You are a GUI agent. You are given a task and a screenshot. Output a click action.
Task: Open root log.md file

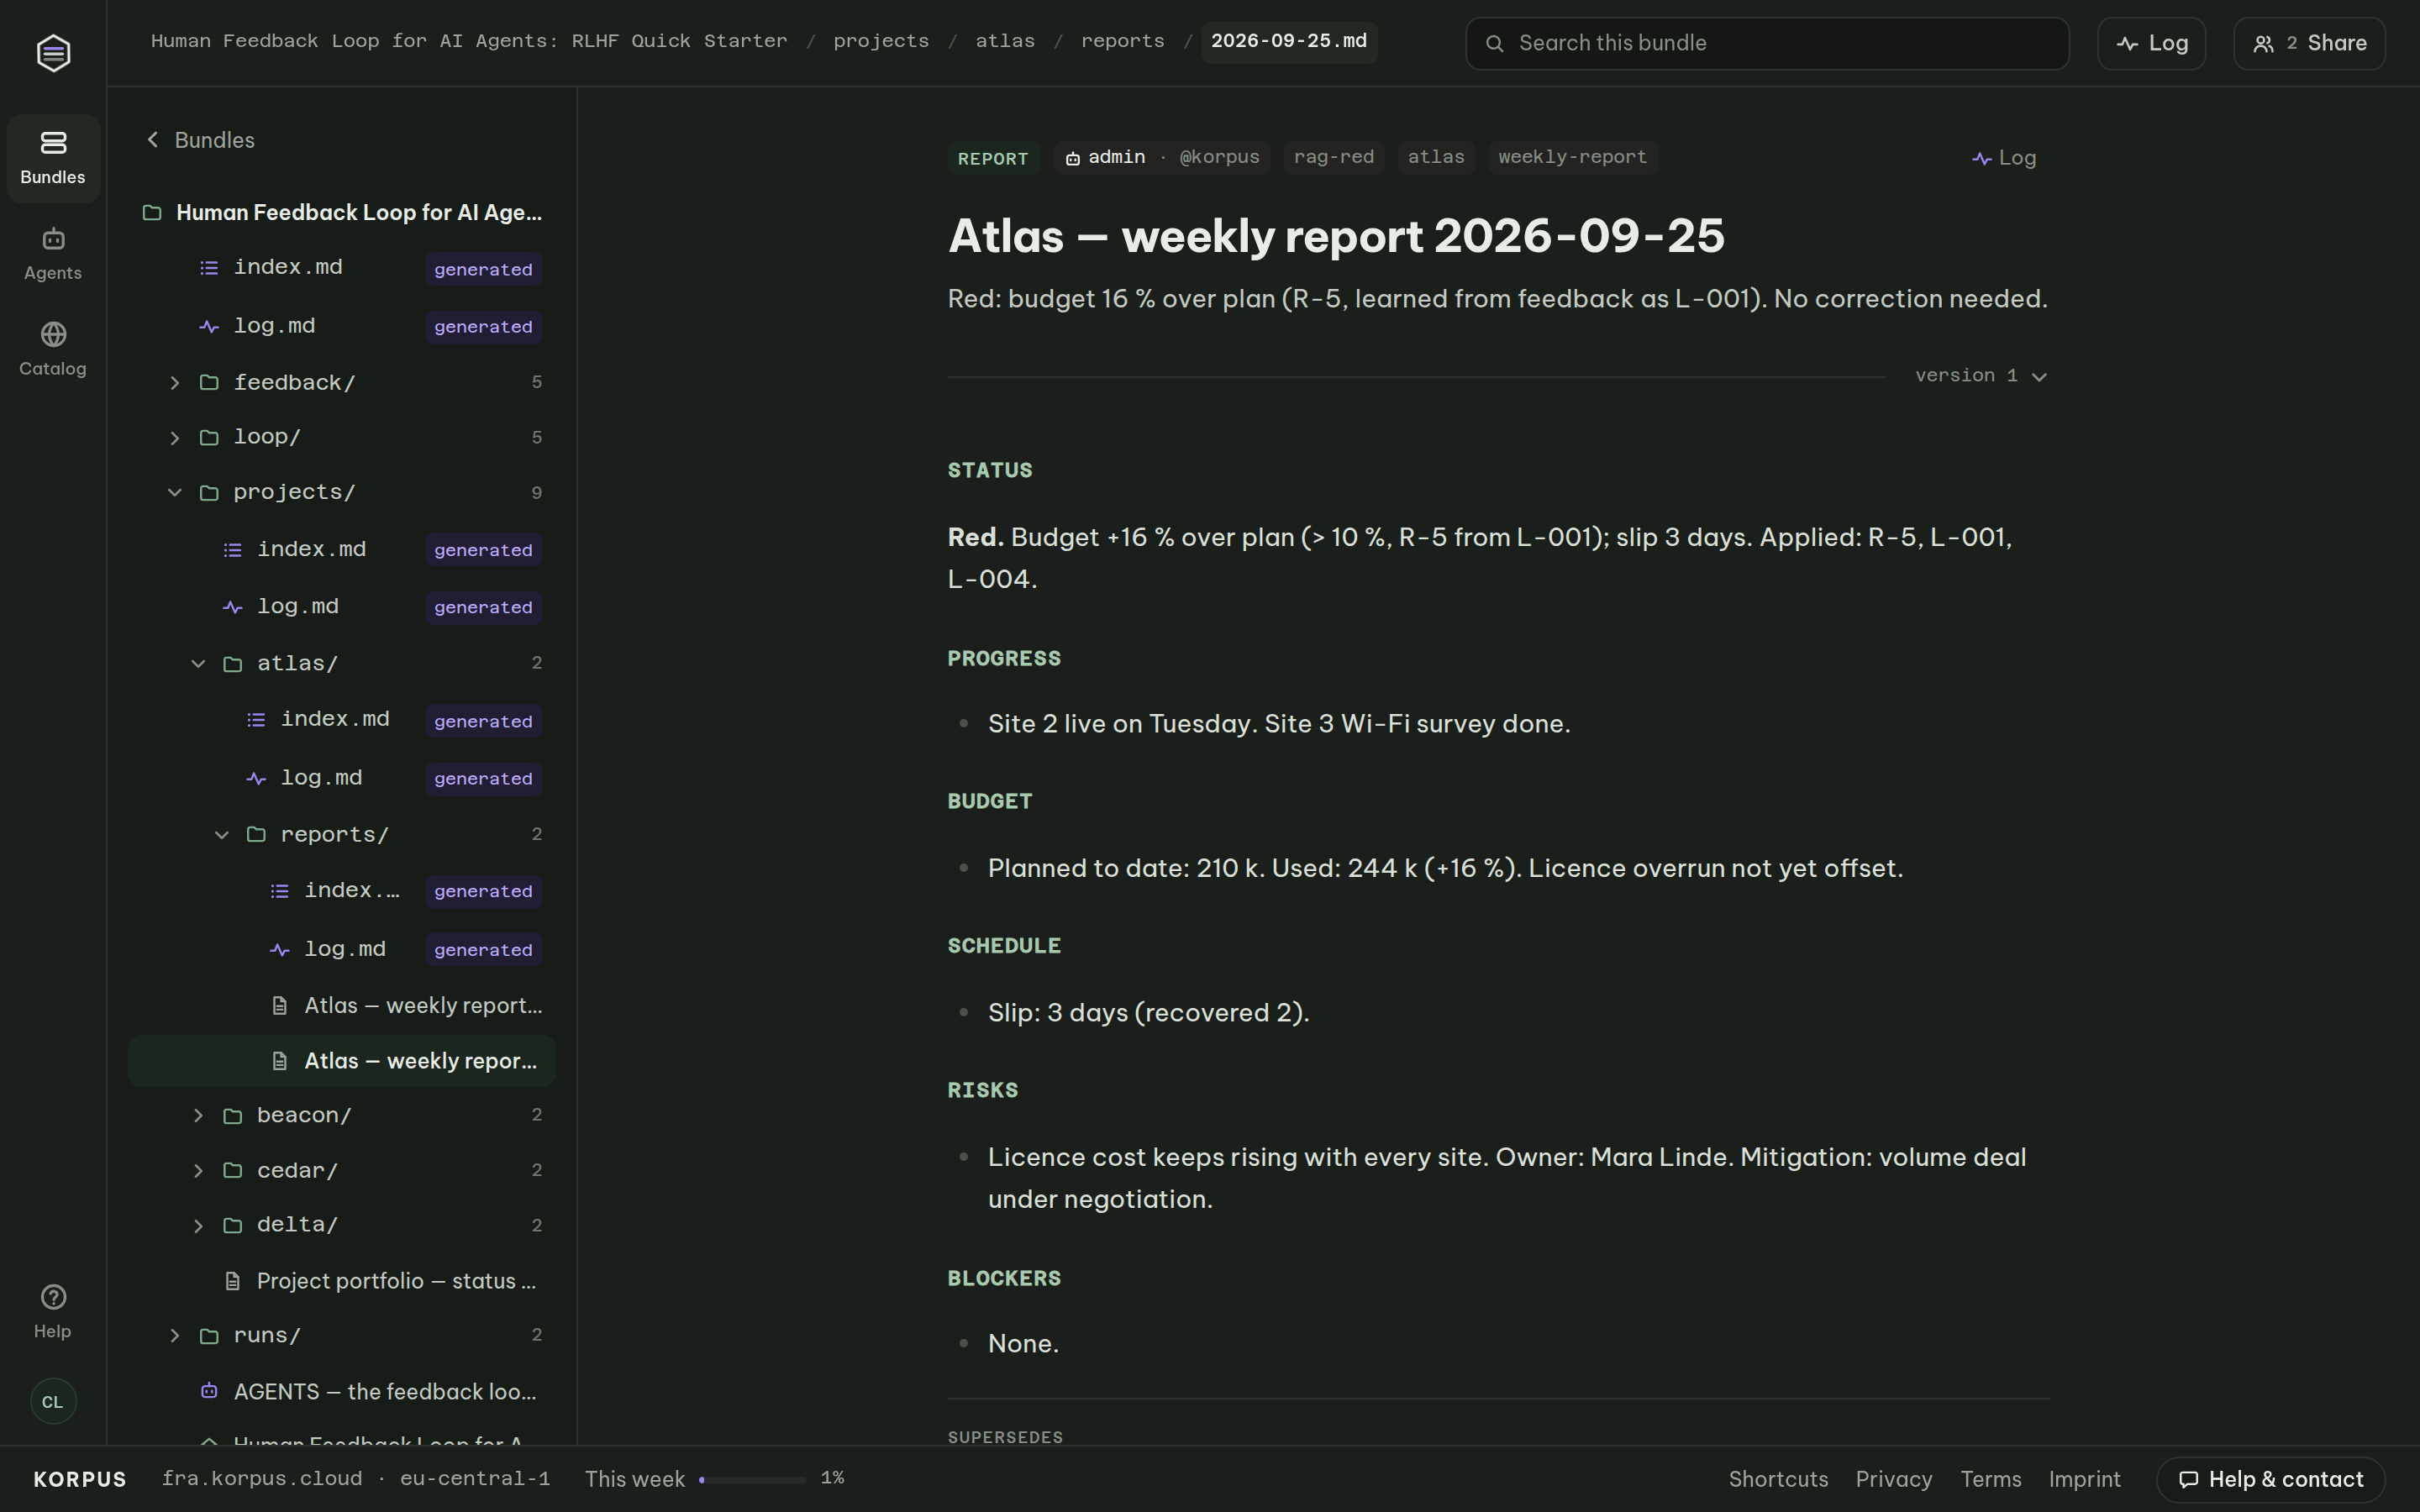tap(342, 326)
